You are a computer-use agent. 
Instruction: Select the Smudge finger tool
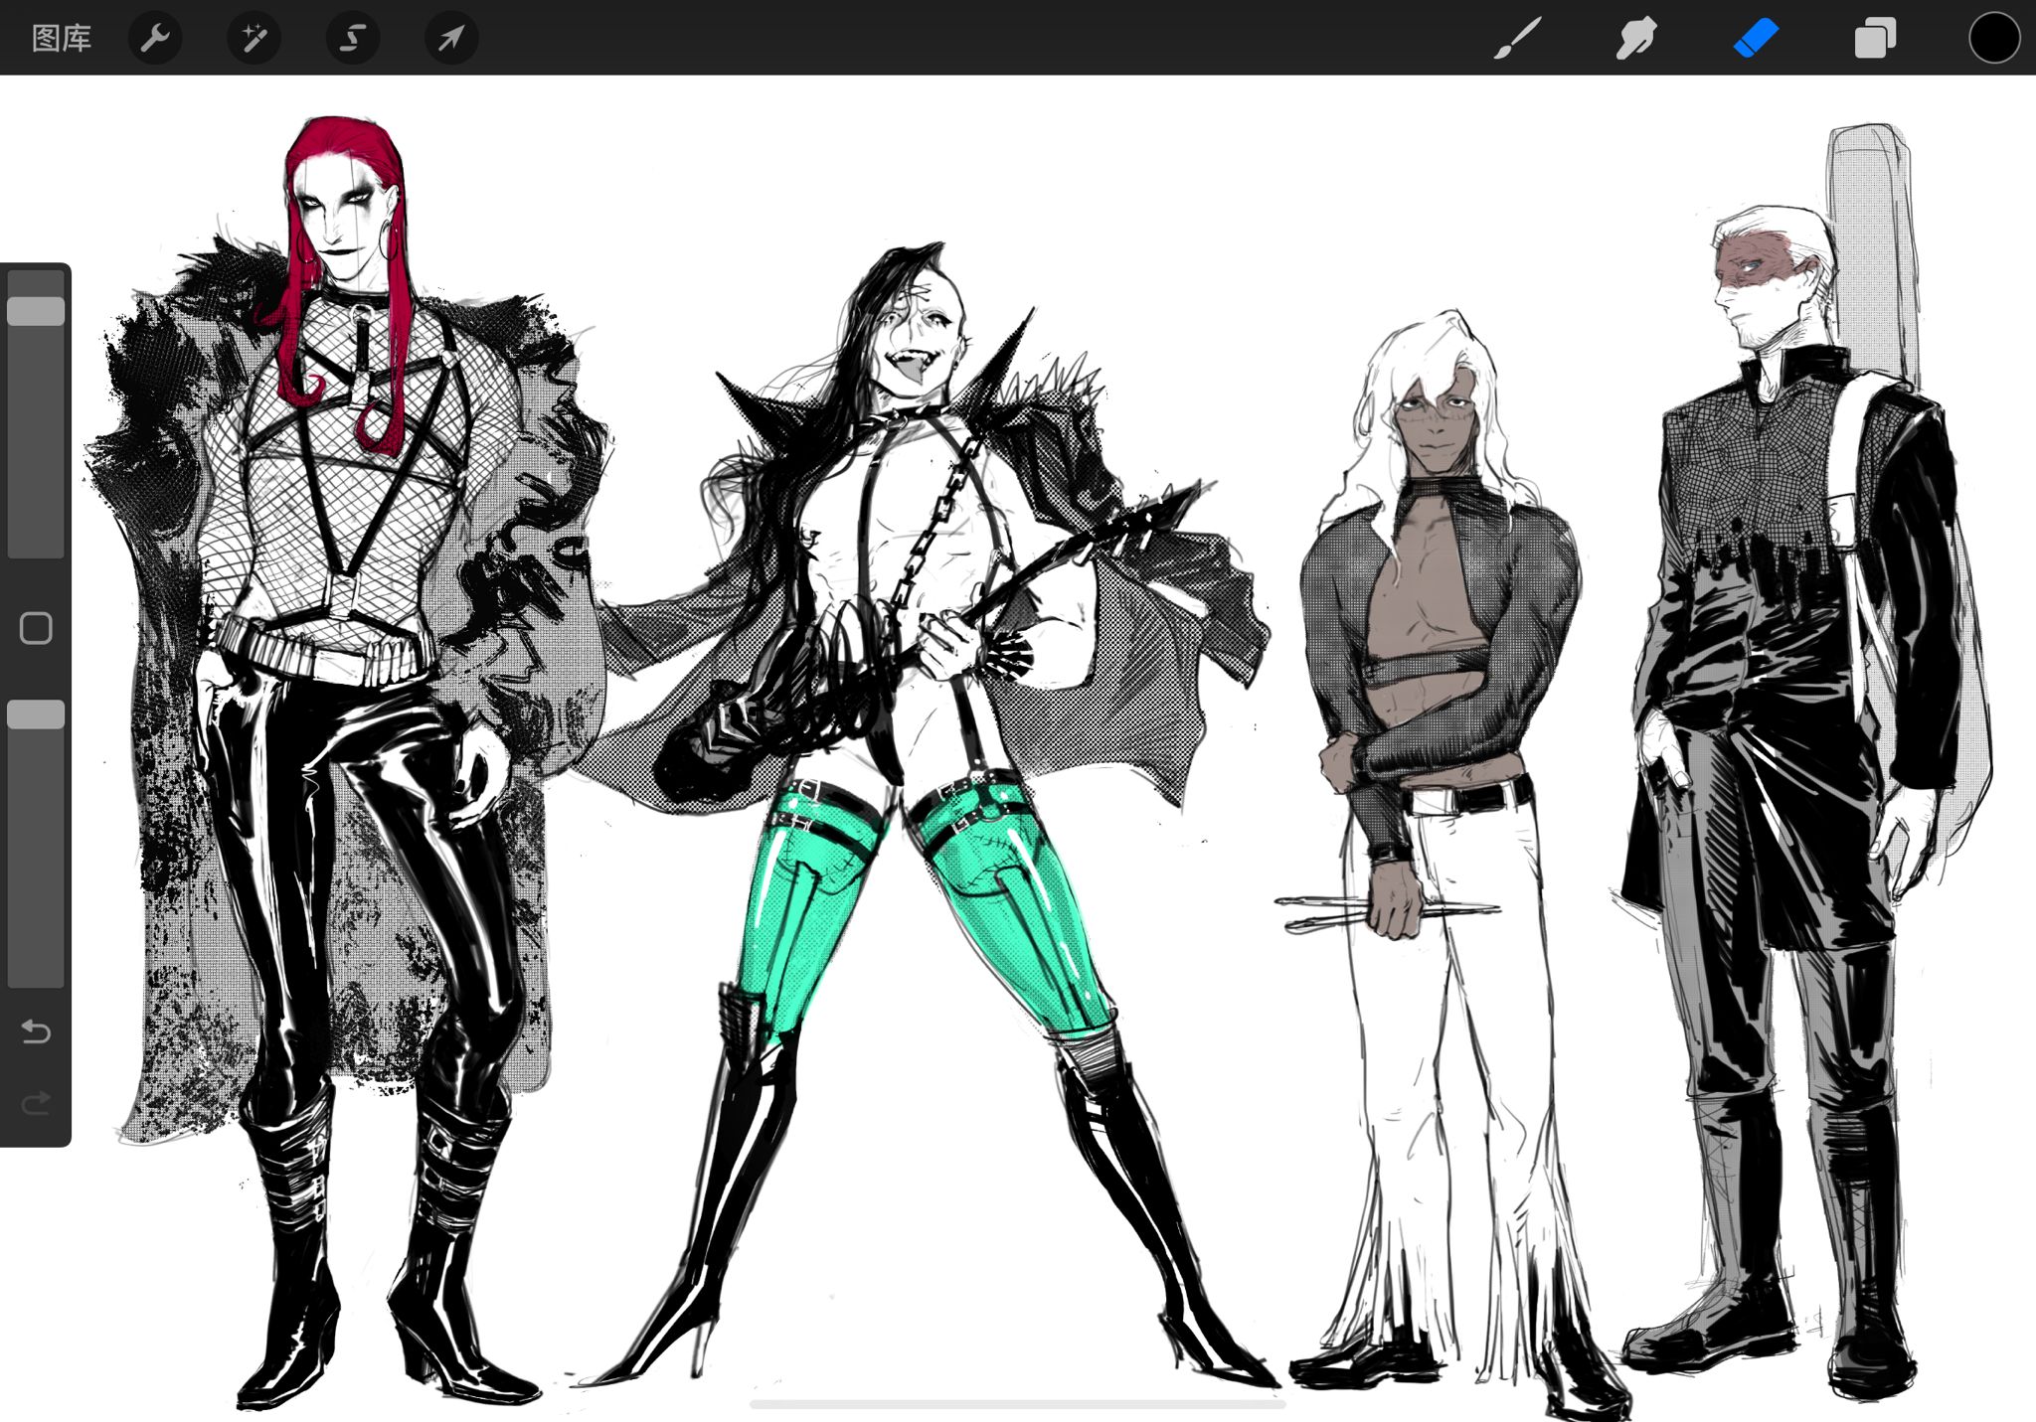[1635, 39]
